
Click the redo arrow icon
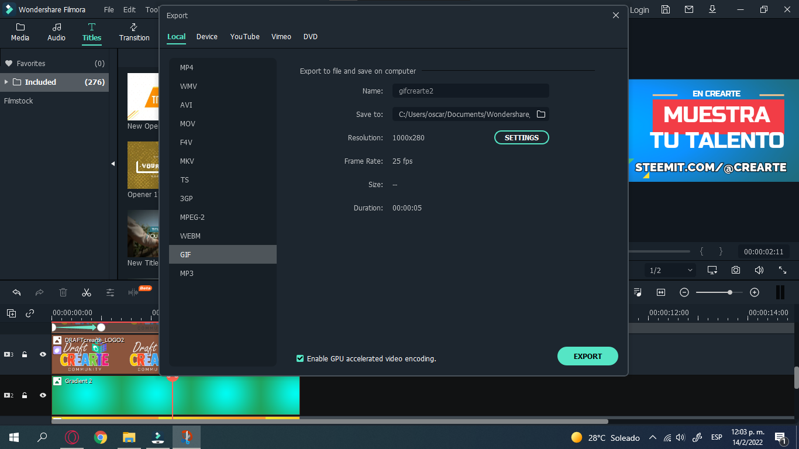(x=40, y=292)
